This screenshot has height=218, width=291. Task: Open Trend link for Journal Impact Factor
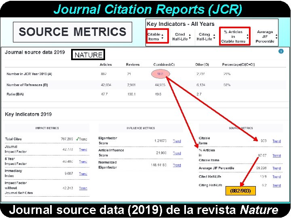(83, 150)
